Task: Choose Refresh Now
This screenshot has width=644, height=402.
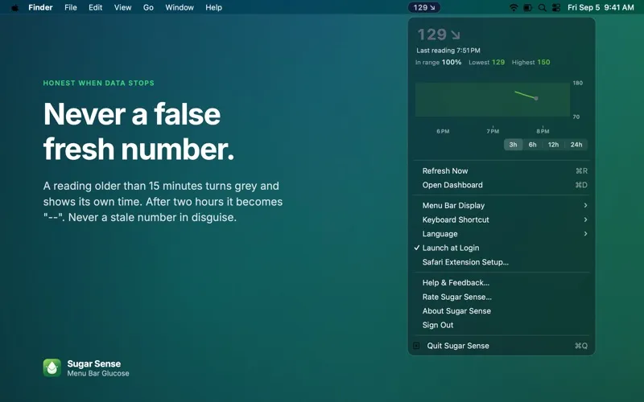Action: 502,171
